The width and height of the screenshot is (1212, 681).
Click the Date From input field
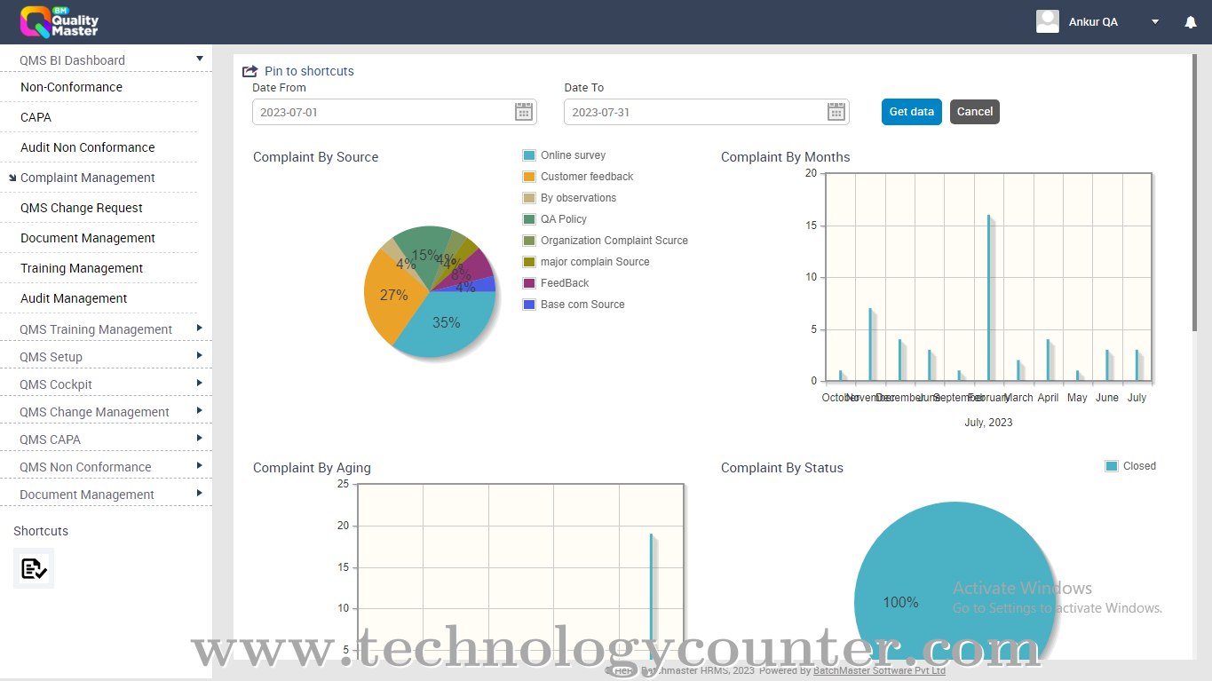coord(394,112)
